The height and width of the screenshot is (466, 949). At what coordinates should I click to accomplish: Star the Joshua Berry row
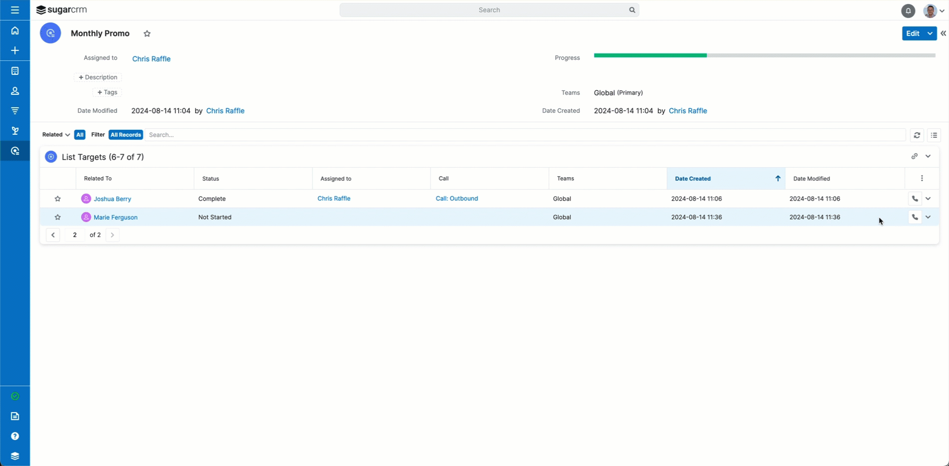coord(57,199)
